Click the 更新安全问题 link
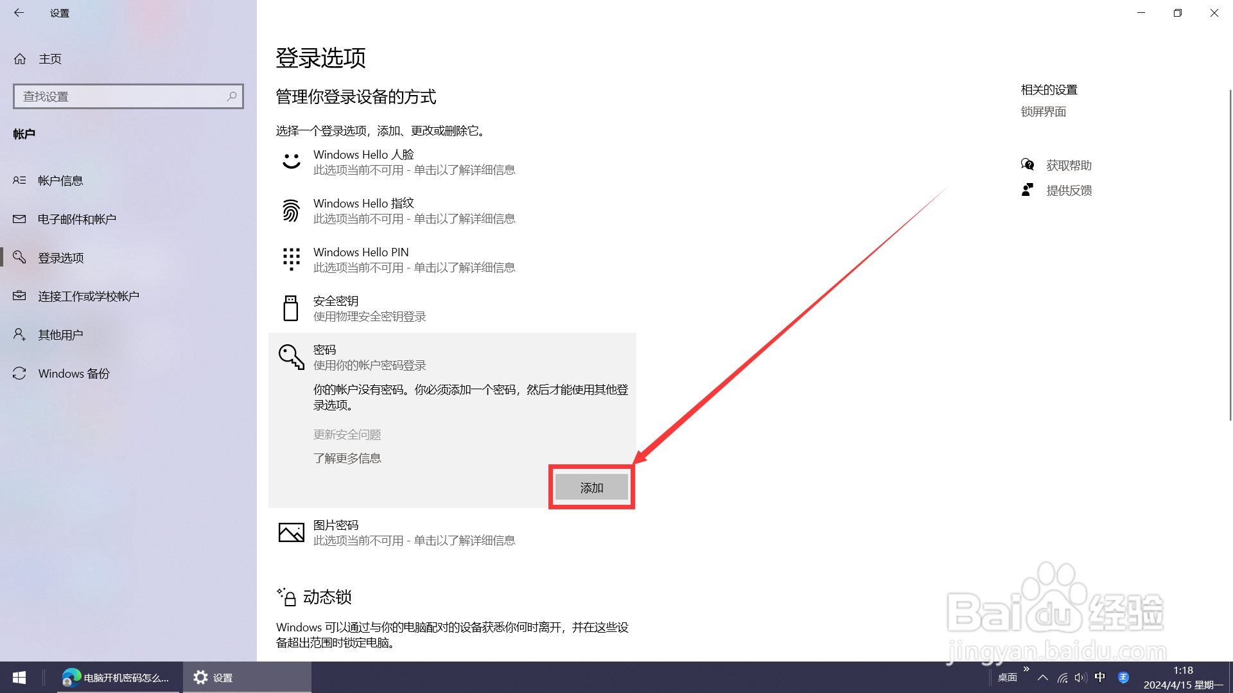The height and width of the screenshot is (693, 1233). pyautogui.click(x=347, y=434)
